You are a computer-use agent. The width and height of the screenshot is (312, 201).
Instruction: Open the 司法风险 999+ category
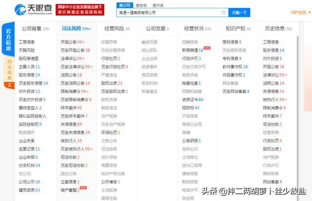tap(76, 29)
